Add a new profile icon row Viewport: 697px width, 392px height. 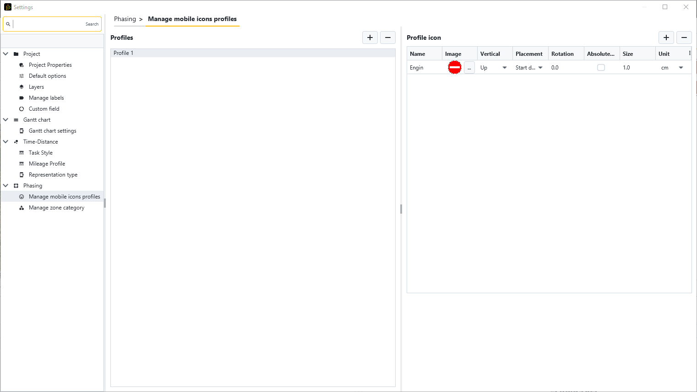[x=666, y=38]
